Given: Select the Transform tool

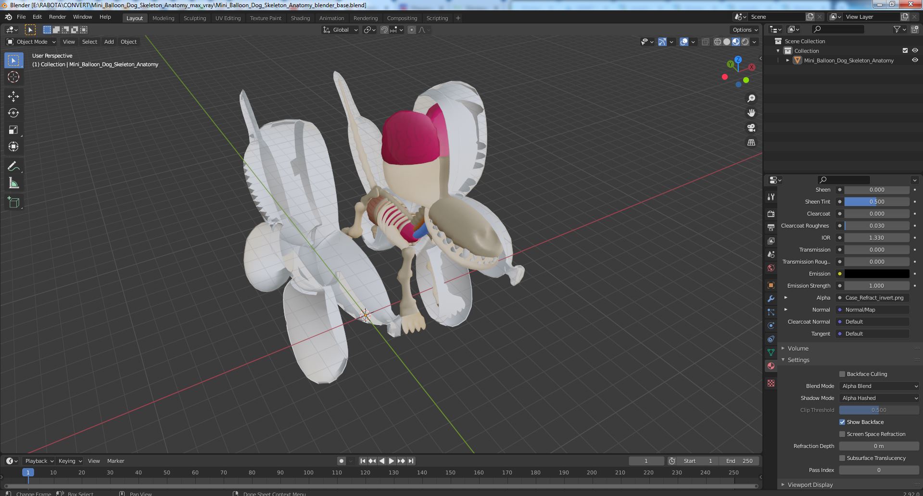Looking at the screenshot, I should [x=13, y=146].
